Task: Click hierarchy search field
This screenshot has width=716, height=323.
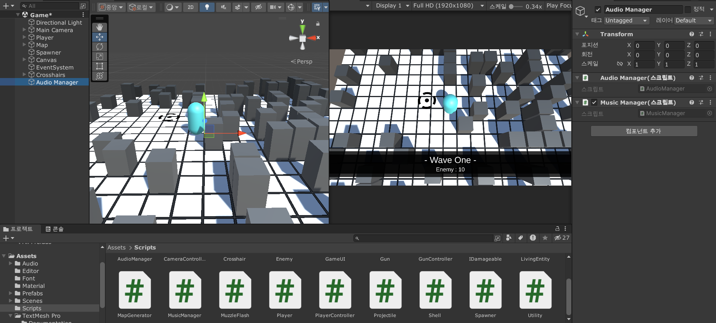Action: [x=50, y=6]
